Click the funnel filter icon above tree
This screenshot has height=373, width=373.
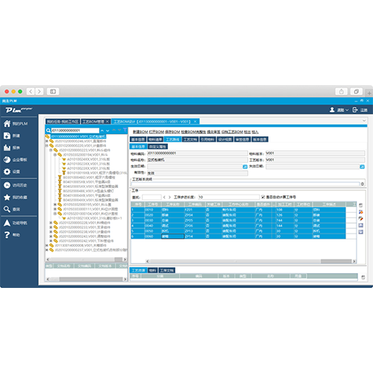[x=125, y=130]
